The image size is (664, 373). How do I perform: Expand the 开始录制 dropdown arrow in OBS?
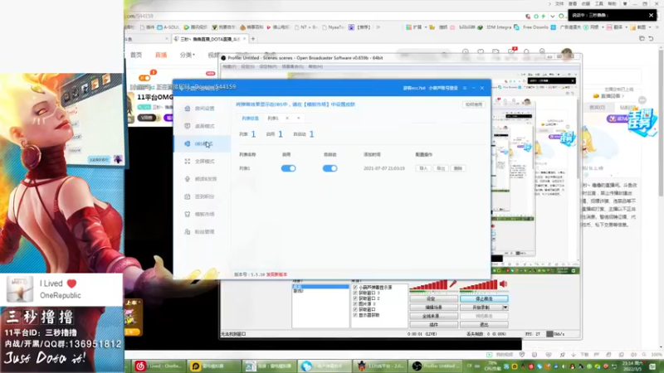(505, 308)
